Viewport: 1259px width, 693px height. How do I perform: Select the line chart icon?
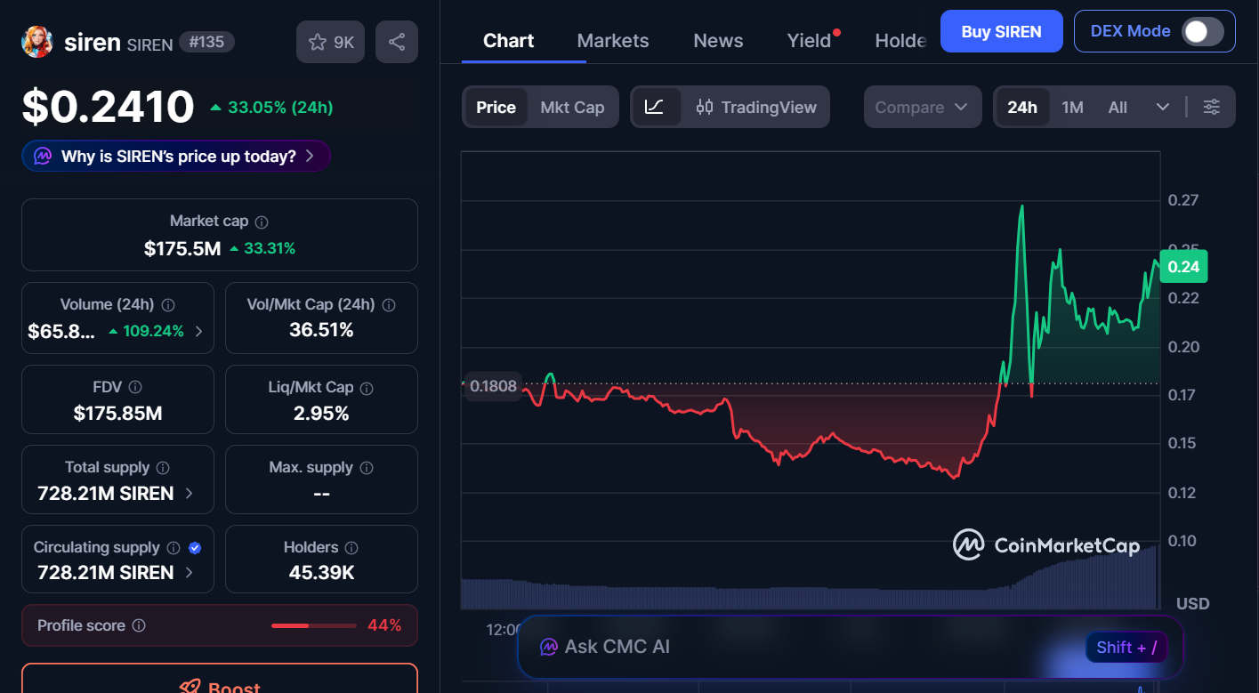coord(656,107)
